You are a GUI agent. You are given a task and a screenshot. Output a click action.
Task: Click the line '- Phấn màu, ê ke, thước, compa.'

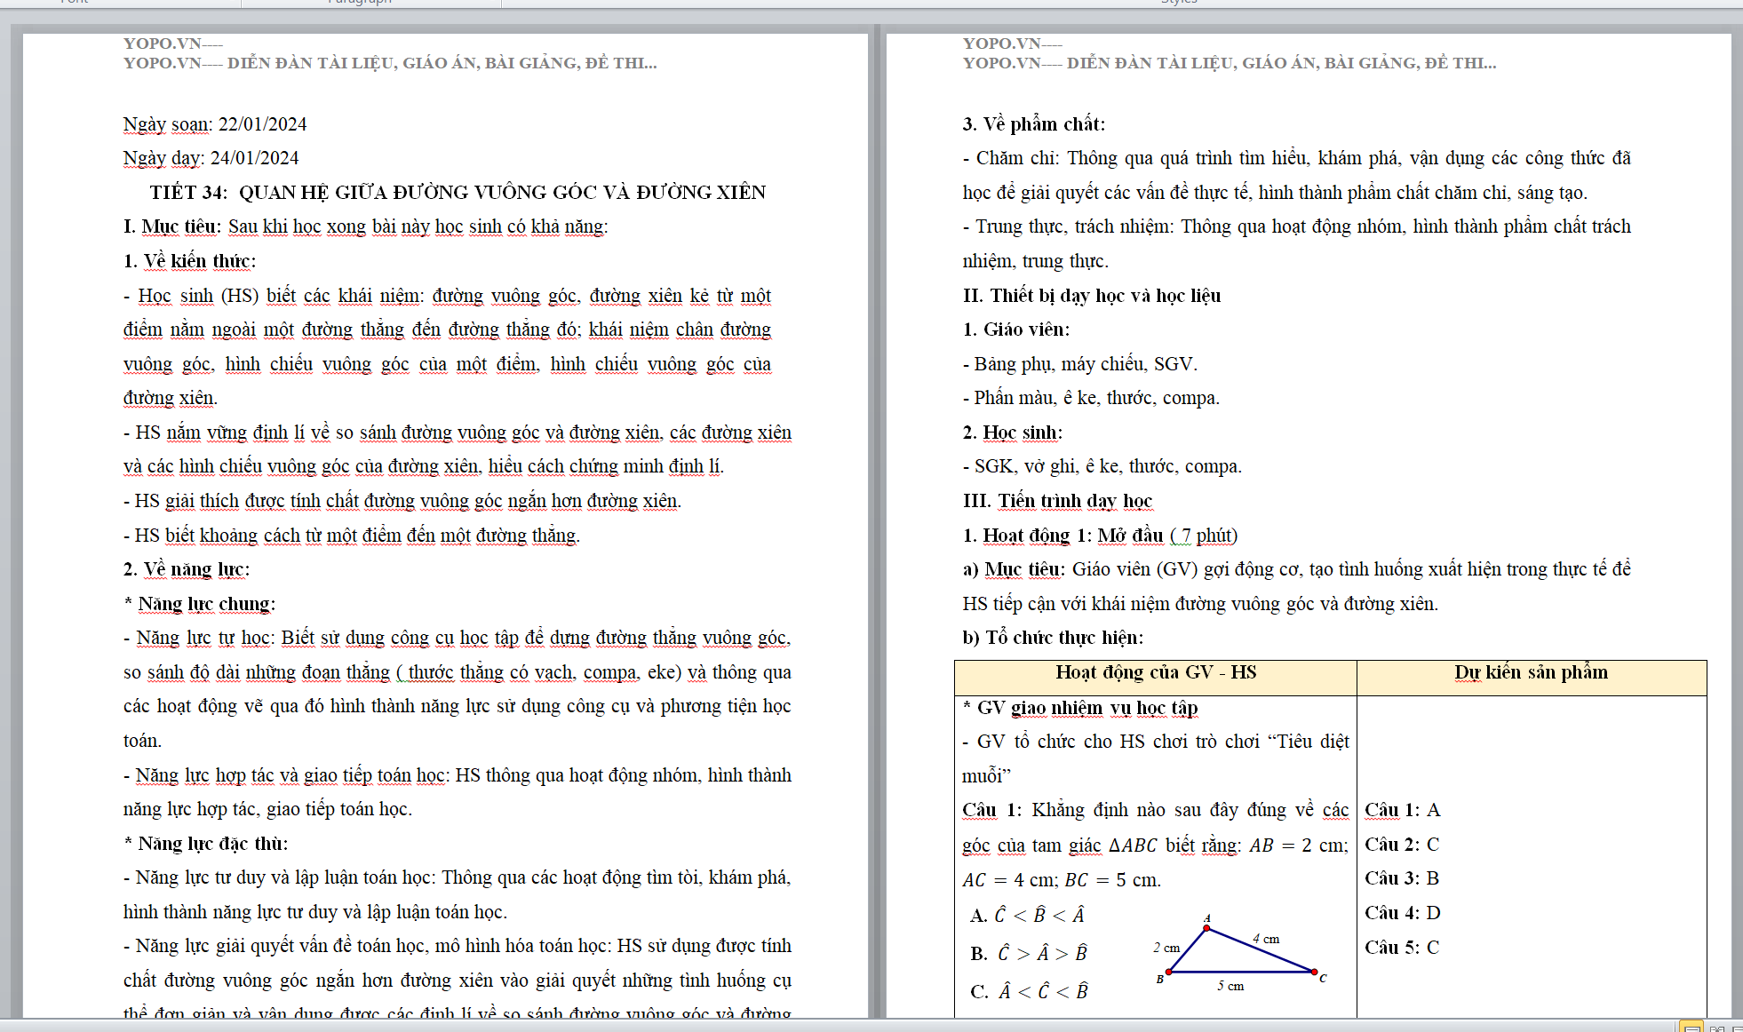1092,398
